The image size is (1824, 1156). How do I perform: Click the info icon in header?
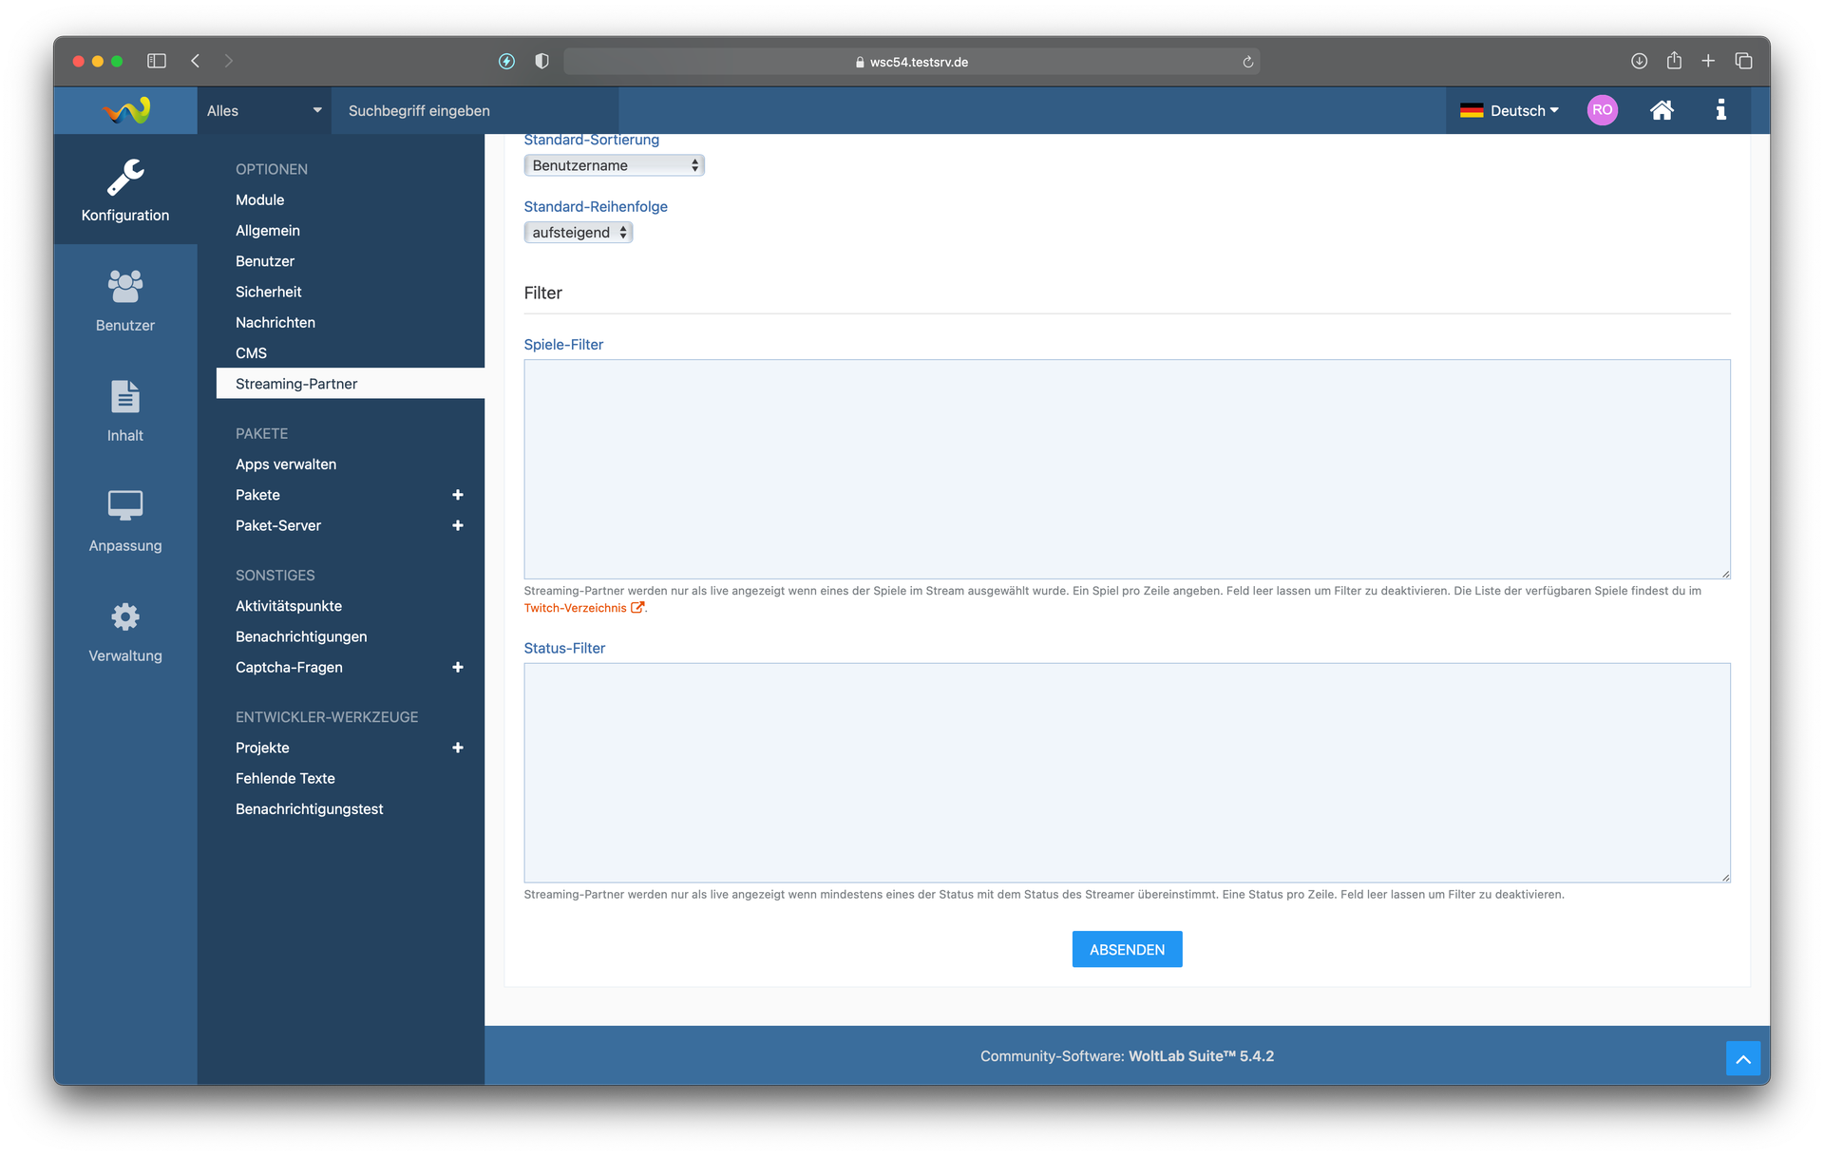[1720, 110]
